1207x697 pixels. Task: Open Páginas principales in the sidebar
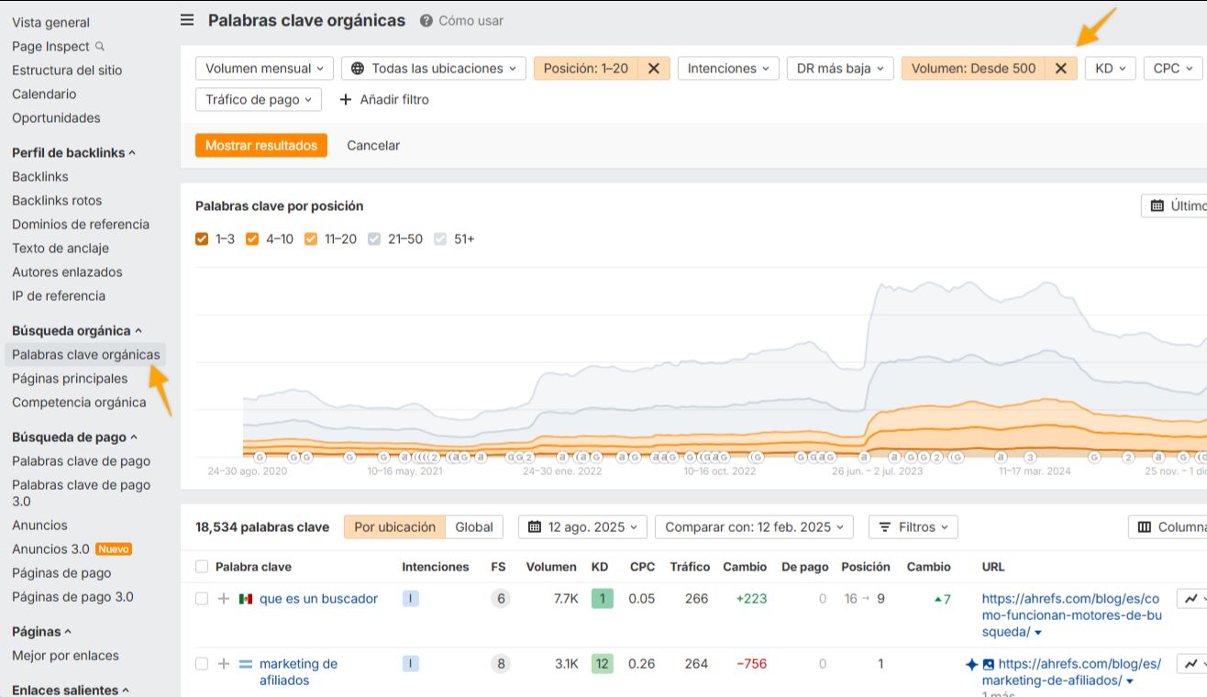click(70, 379)
